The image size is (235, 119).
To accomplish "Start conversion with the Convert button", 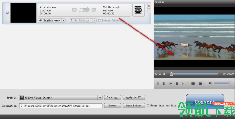I will pos(205,102).
